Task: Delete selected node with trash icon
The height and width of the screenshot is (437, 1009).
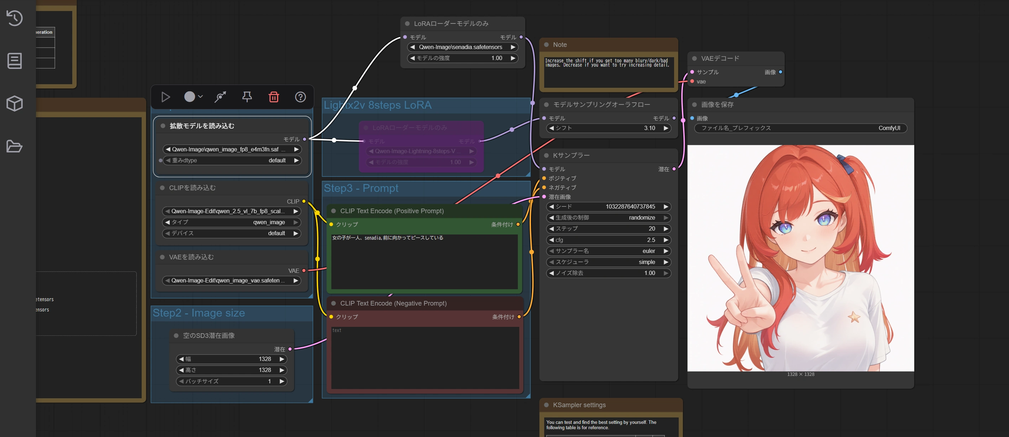Action: (273, 97)
